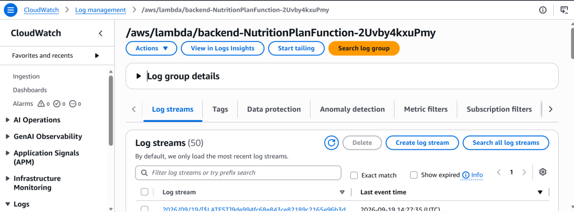Open the Log management breadcrumb link

coord(101,10)
